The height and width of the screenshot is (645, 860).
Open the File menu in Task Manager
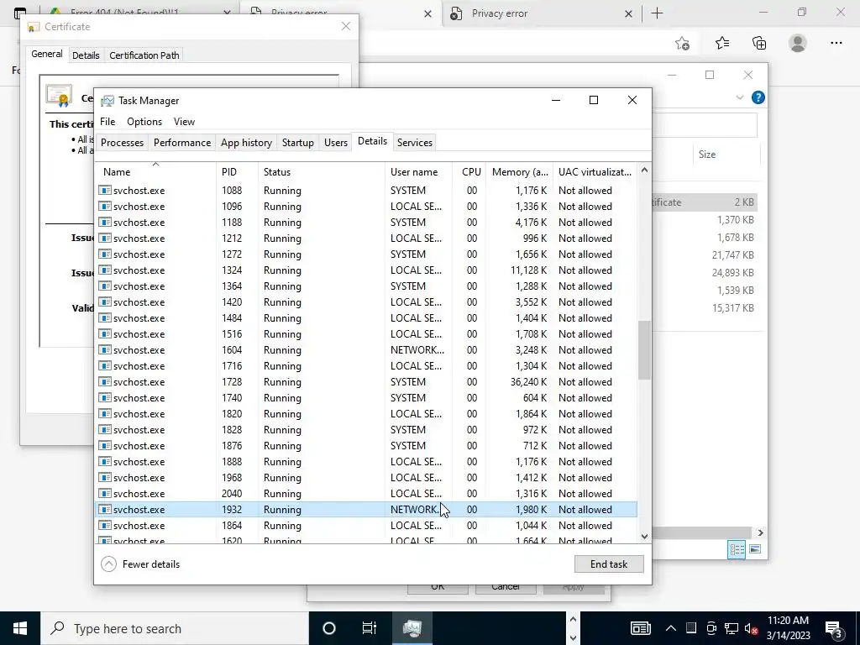(107, 122)
